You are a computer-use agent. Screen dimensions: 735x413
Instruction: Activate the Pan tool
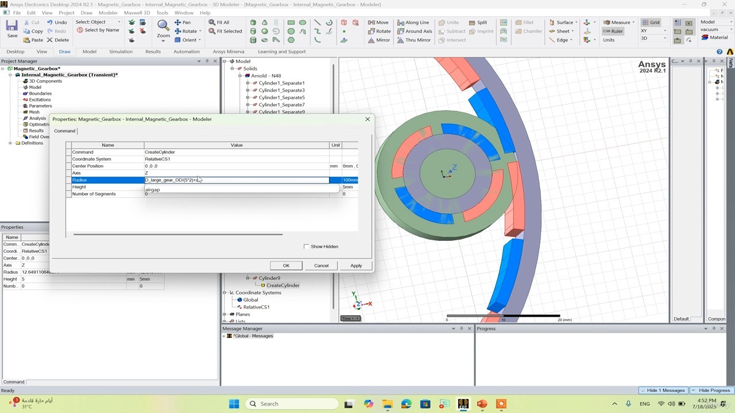coord(183,22)
